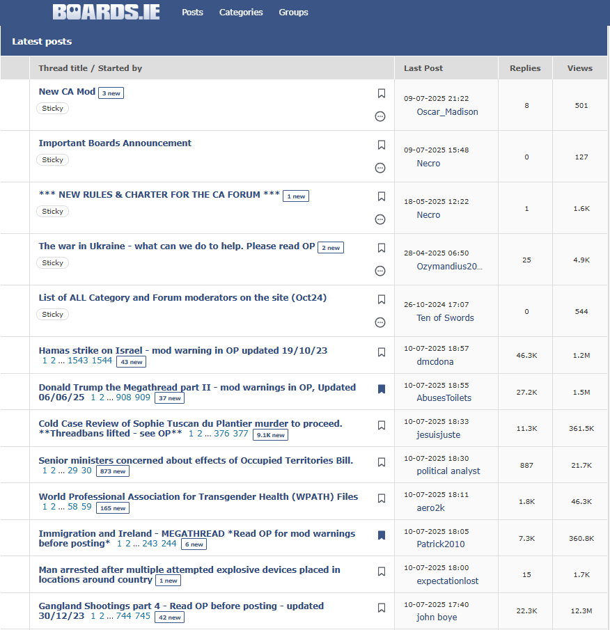Jump to 42 new posts in Gangland Shootings

pos(170,617)
